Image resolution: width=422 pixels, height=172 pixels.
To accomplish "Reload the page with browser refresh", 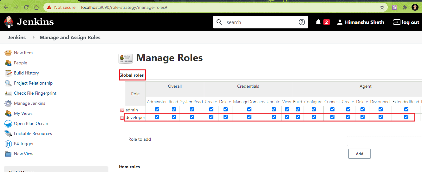I will 26,7.
